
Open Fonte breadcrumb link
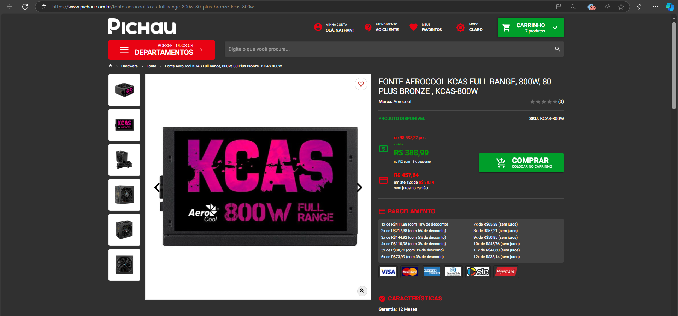click(x=151, y=66)
